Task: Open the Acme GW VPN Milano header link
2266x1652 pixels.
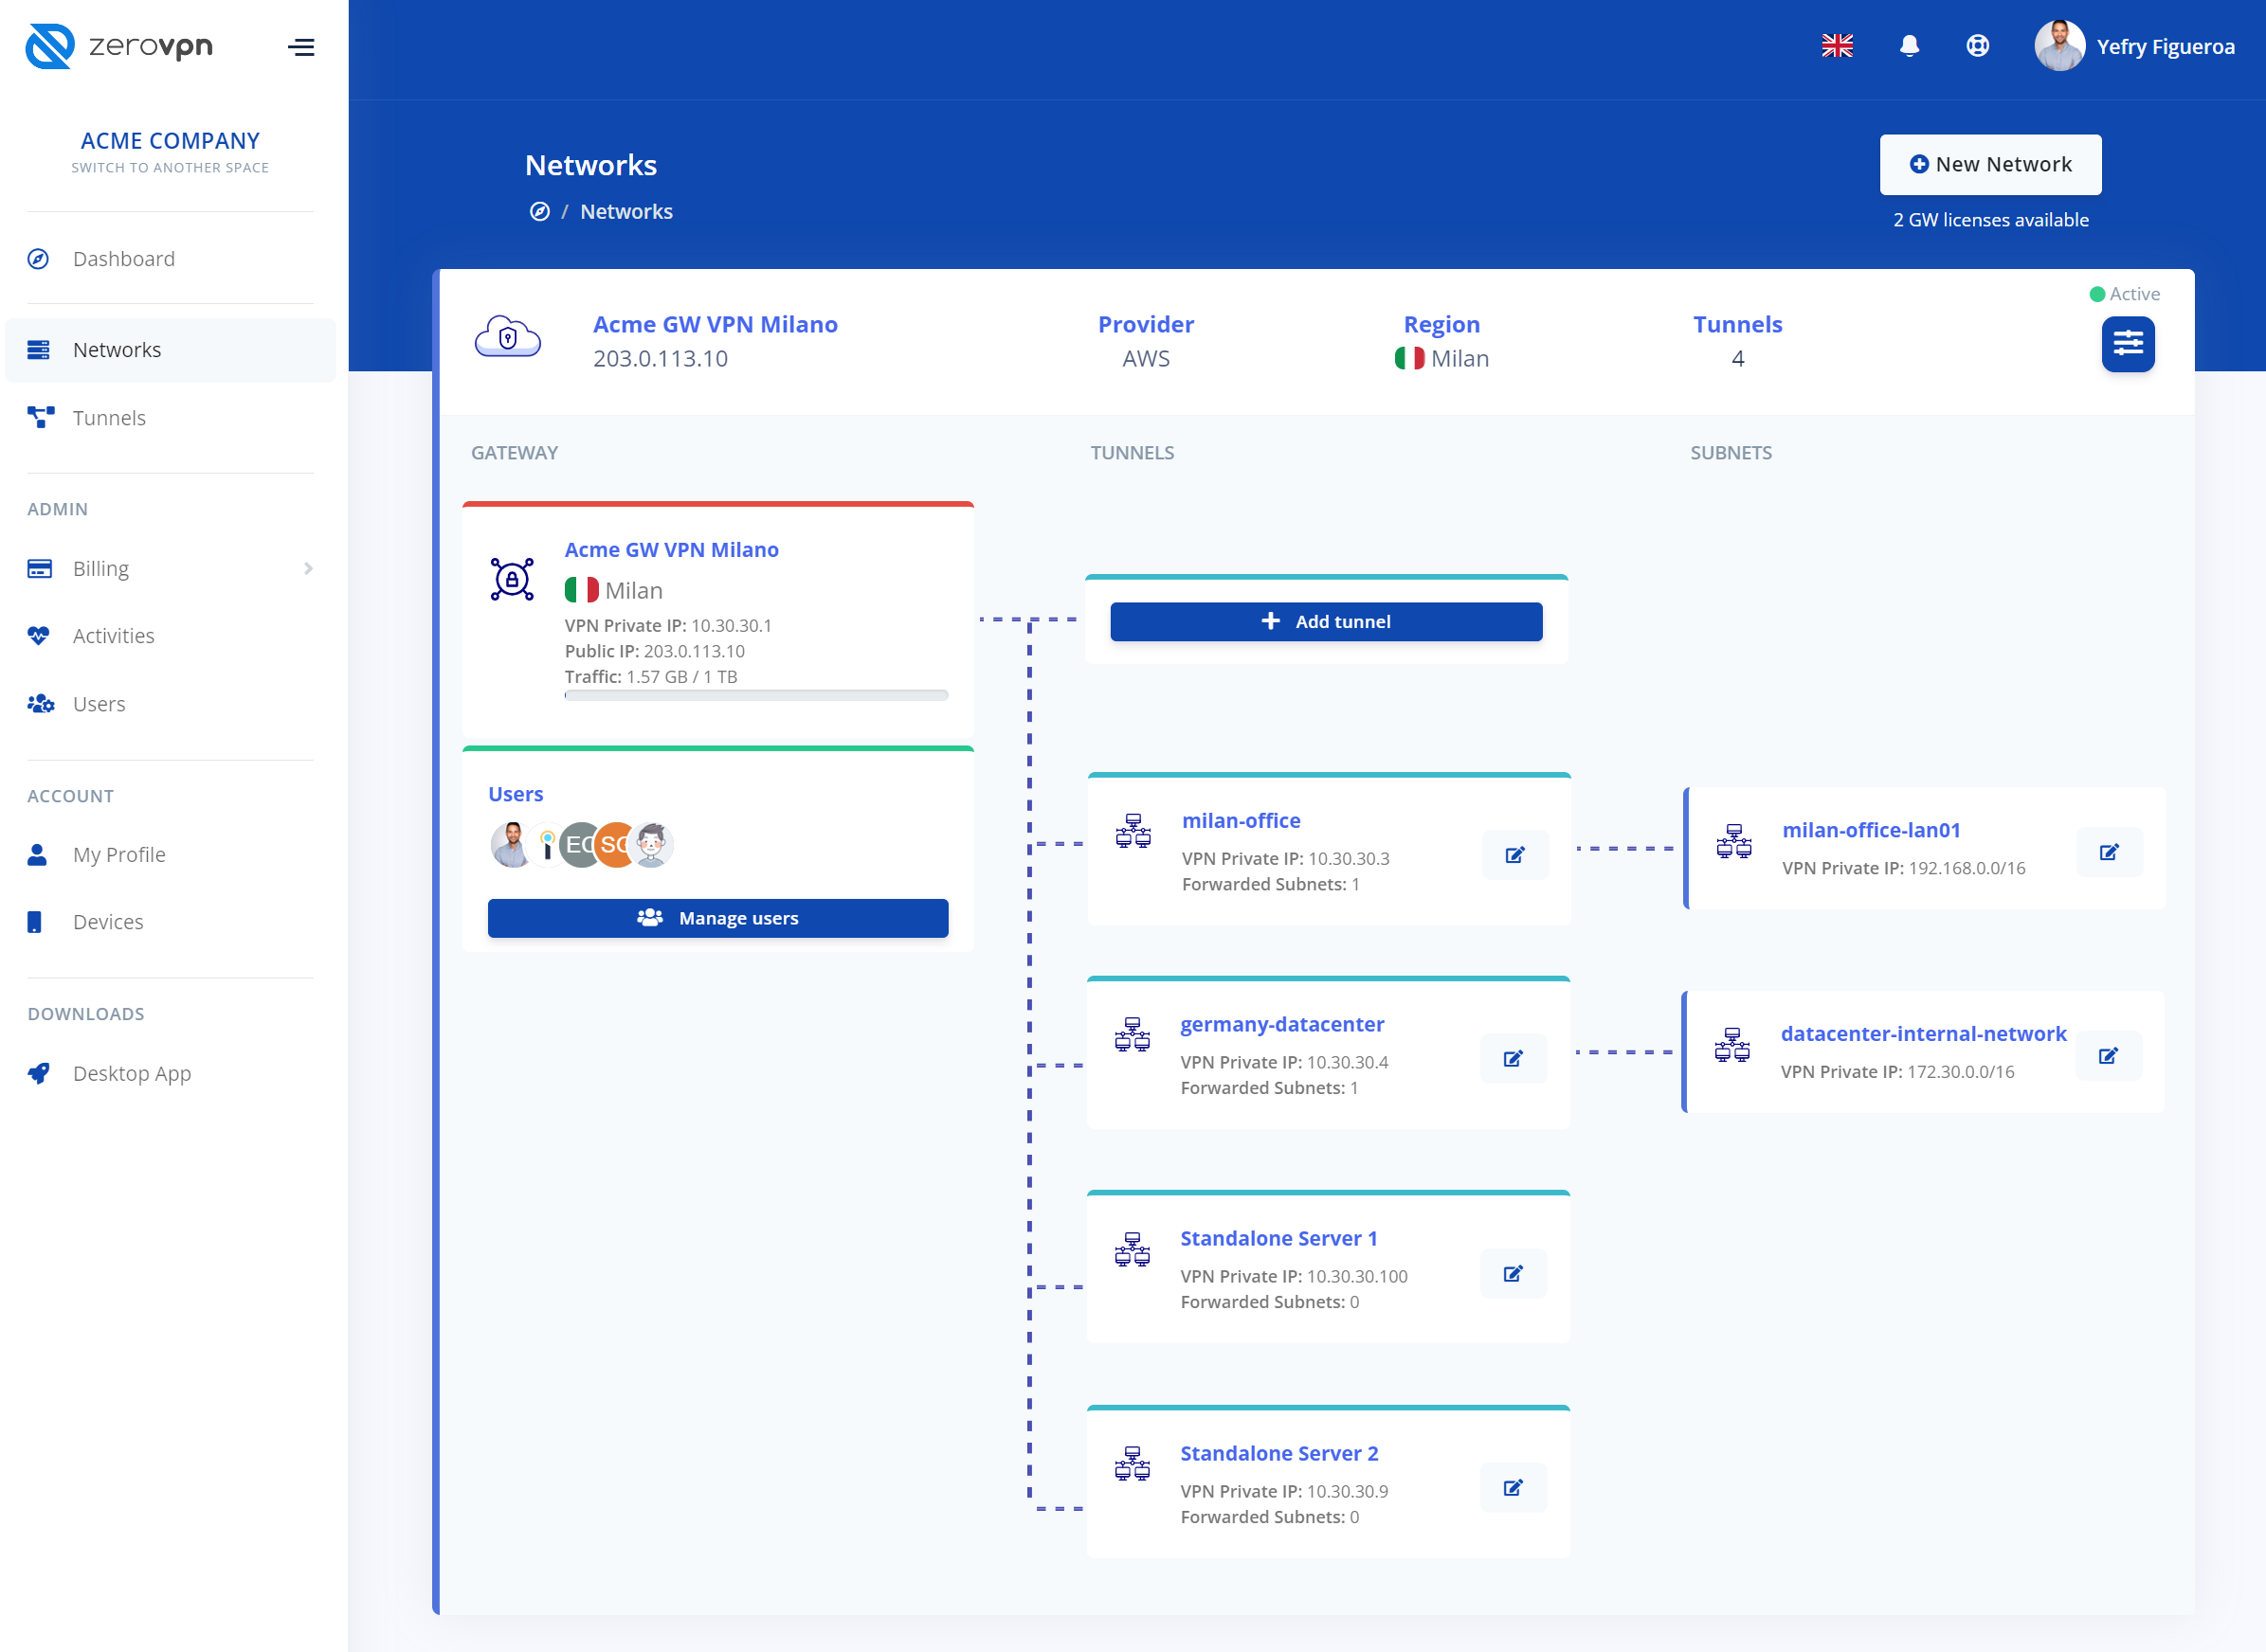Action: coord(715,325)
